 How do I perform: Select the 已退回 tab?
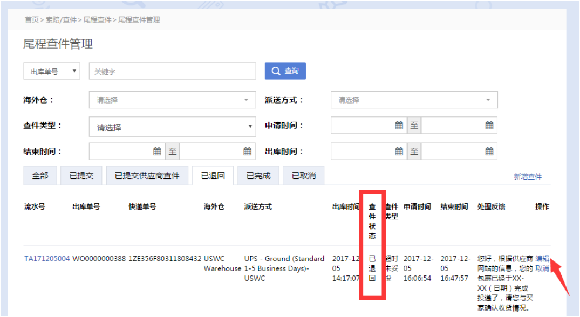coord(213,176)
